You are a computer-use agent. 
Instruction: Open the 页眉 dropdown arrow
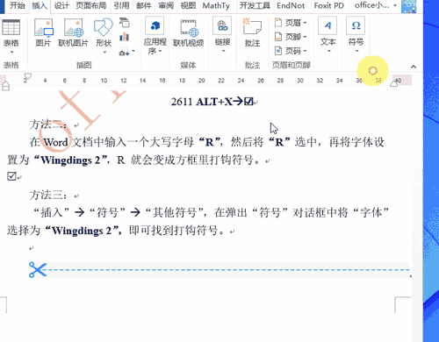305,23
